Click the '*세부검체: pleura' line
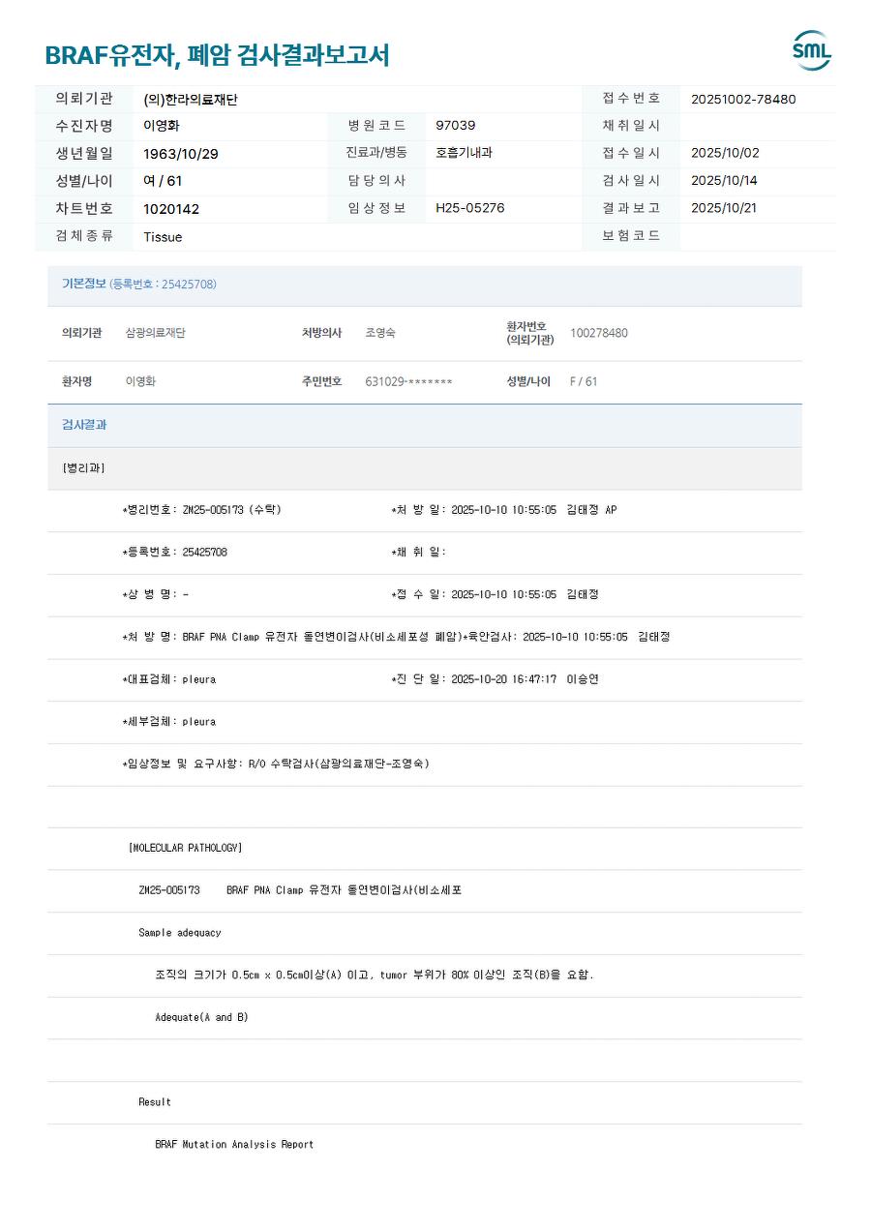The height and width of the screenshot is (1230, 871). (169, 722)
